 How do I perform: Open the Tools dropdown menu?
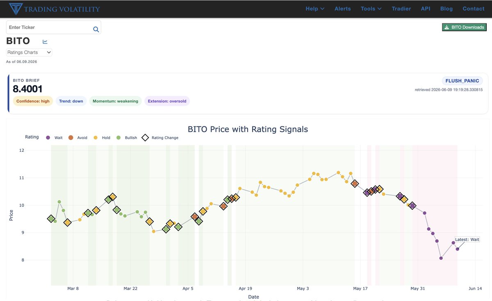(x=371, y=9)
